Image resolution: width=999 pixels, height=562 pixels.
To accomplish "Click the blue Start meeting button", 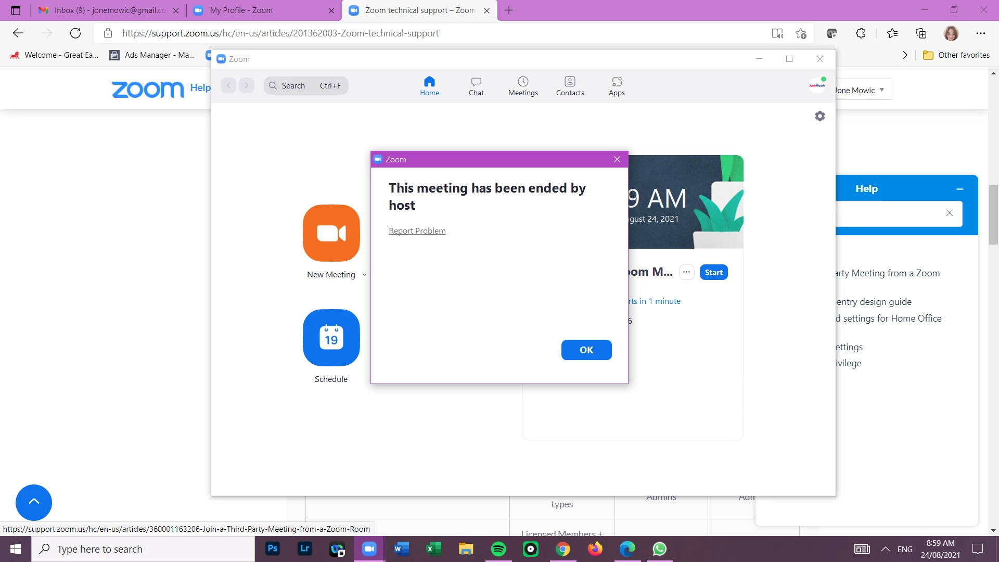I will [713, 272].
